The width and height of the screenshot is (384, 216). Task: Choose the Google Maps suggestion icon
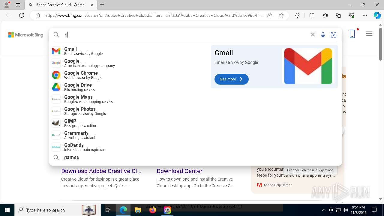point(56,99)
